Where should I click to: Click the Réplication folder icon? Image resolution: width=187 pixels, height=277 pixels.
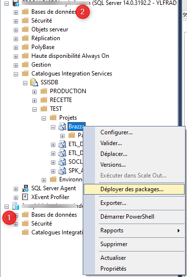pyautogui.click(x=25, y=38)
